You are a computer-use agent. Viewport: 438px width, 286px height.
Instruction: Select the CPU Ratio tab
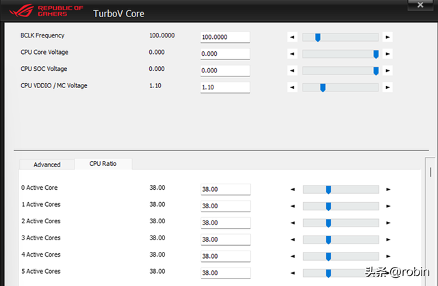[x=103, y=164]
